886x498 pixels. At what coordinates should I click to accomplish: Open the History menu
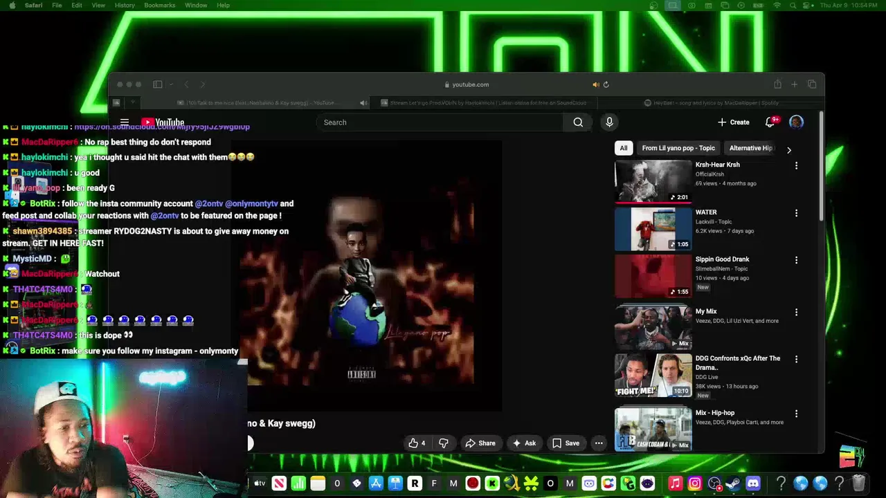125,5
